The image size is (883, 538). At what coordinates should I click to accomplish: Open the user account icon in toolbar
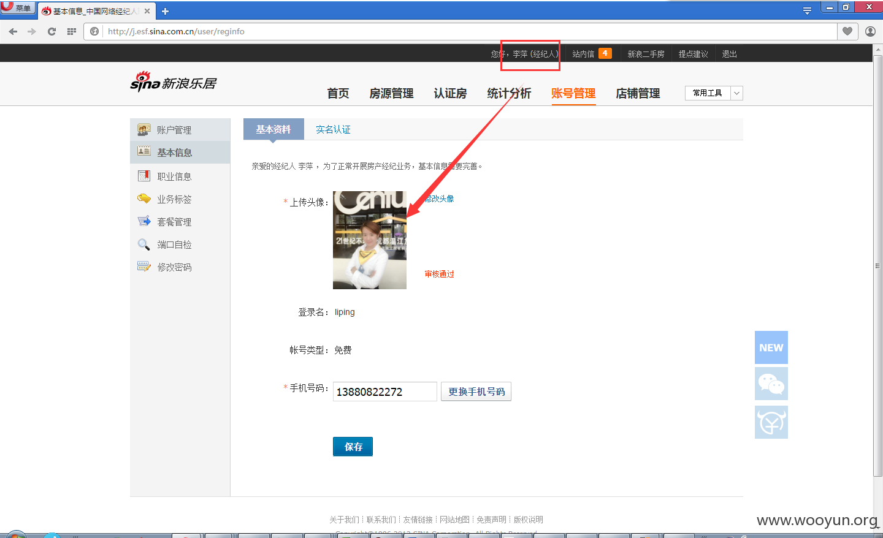870,31
